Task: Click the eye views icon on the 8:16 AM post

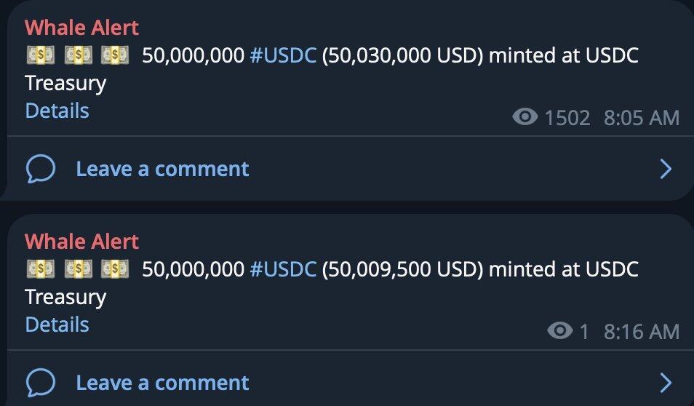Action: (x=559, y=332)
